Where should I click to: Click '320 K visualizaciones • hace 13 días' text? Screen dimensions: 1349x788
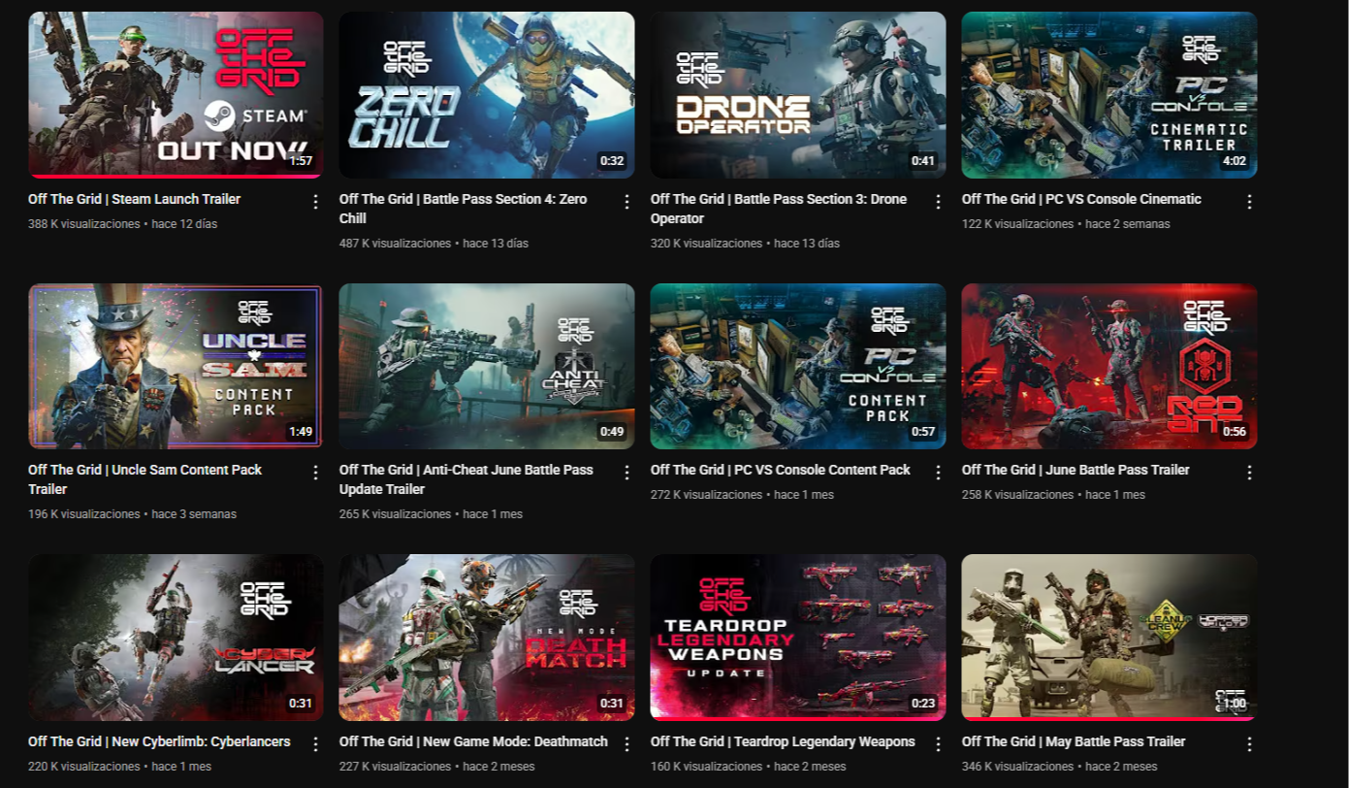click(x=745, y=244)
